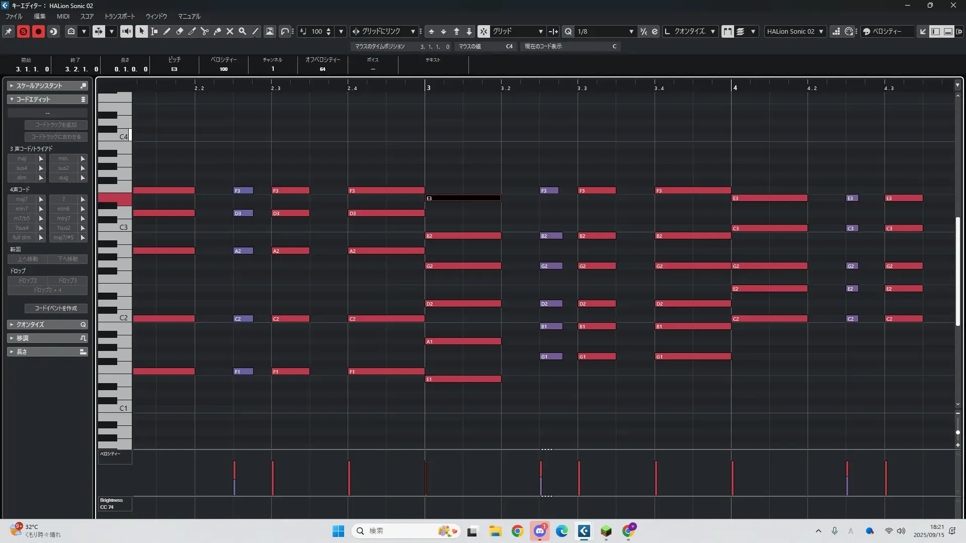This screenshot has width=966, height=543.
Task: Click the Record in Editor button
Action: 38,31
